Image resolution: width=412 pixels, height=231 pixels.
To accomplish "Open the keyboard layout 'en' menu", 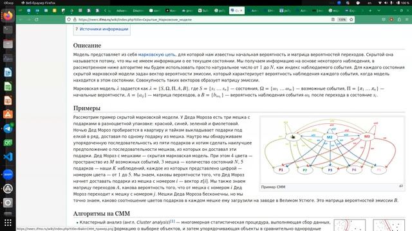I will click(370, 3).
